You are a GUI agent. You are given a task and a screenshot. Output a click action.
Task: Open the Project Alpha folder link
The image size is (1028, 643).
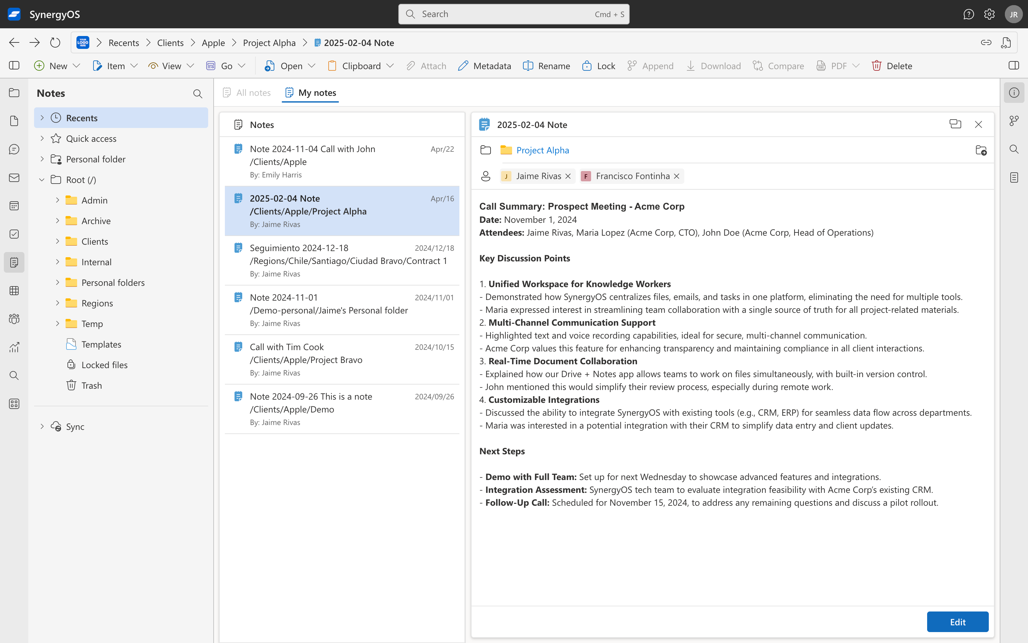(x=543, y=150)
